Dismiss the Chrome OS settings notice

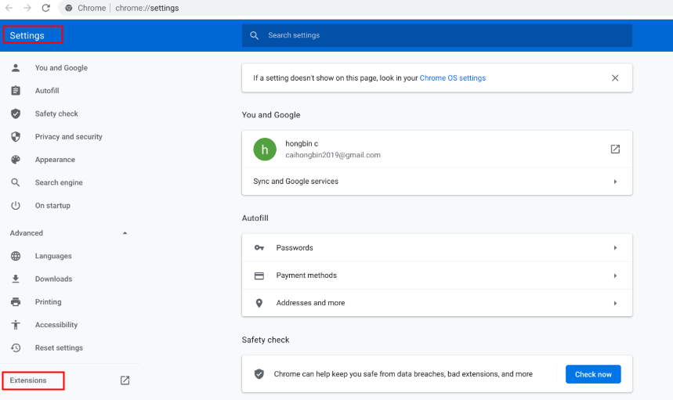click(615, 78)
